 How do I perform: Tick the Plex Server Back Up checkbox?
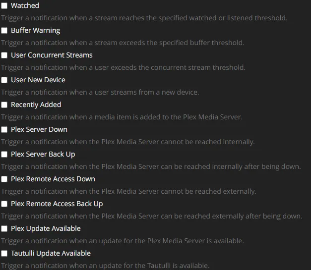tap(4, 154)
